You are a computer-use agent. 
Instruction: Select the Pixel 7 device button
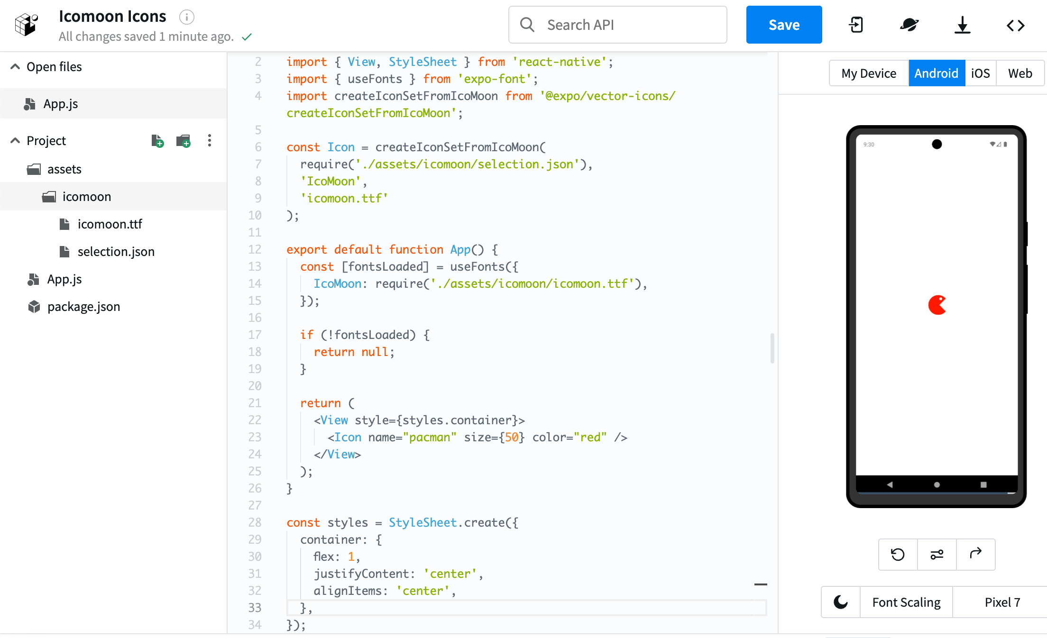tap(1002, 602)
